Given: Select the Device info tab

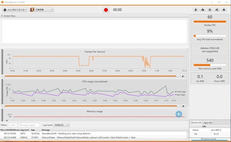Looking at the screenshot, I should point(196,123).
